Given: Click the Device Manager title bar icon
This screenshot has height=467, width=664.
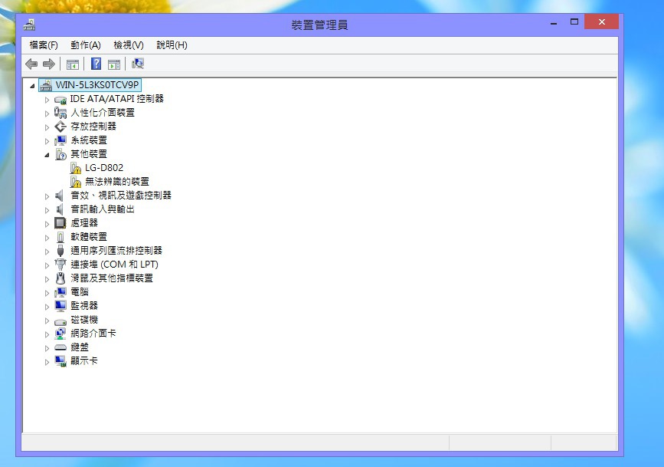Looking at the screenshot, I should [30, 25].
